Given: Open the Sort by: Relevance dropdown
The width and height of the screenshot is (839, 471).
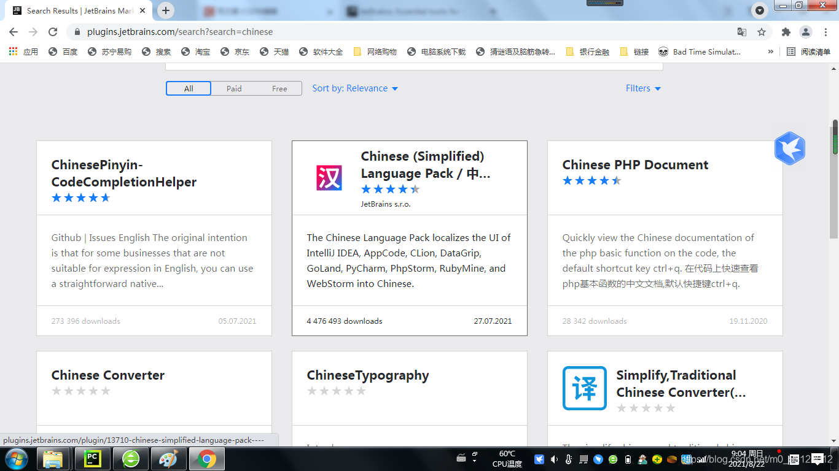Looking at the screenshot, I should [x=355, y=88].
